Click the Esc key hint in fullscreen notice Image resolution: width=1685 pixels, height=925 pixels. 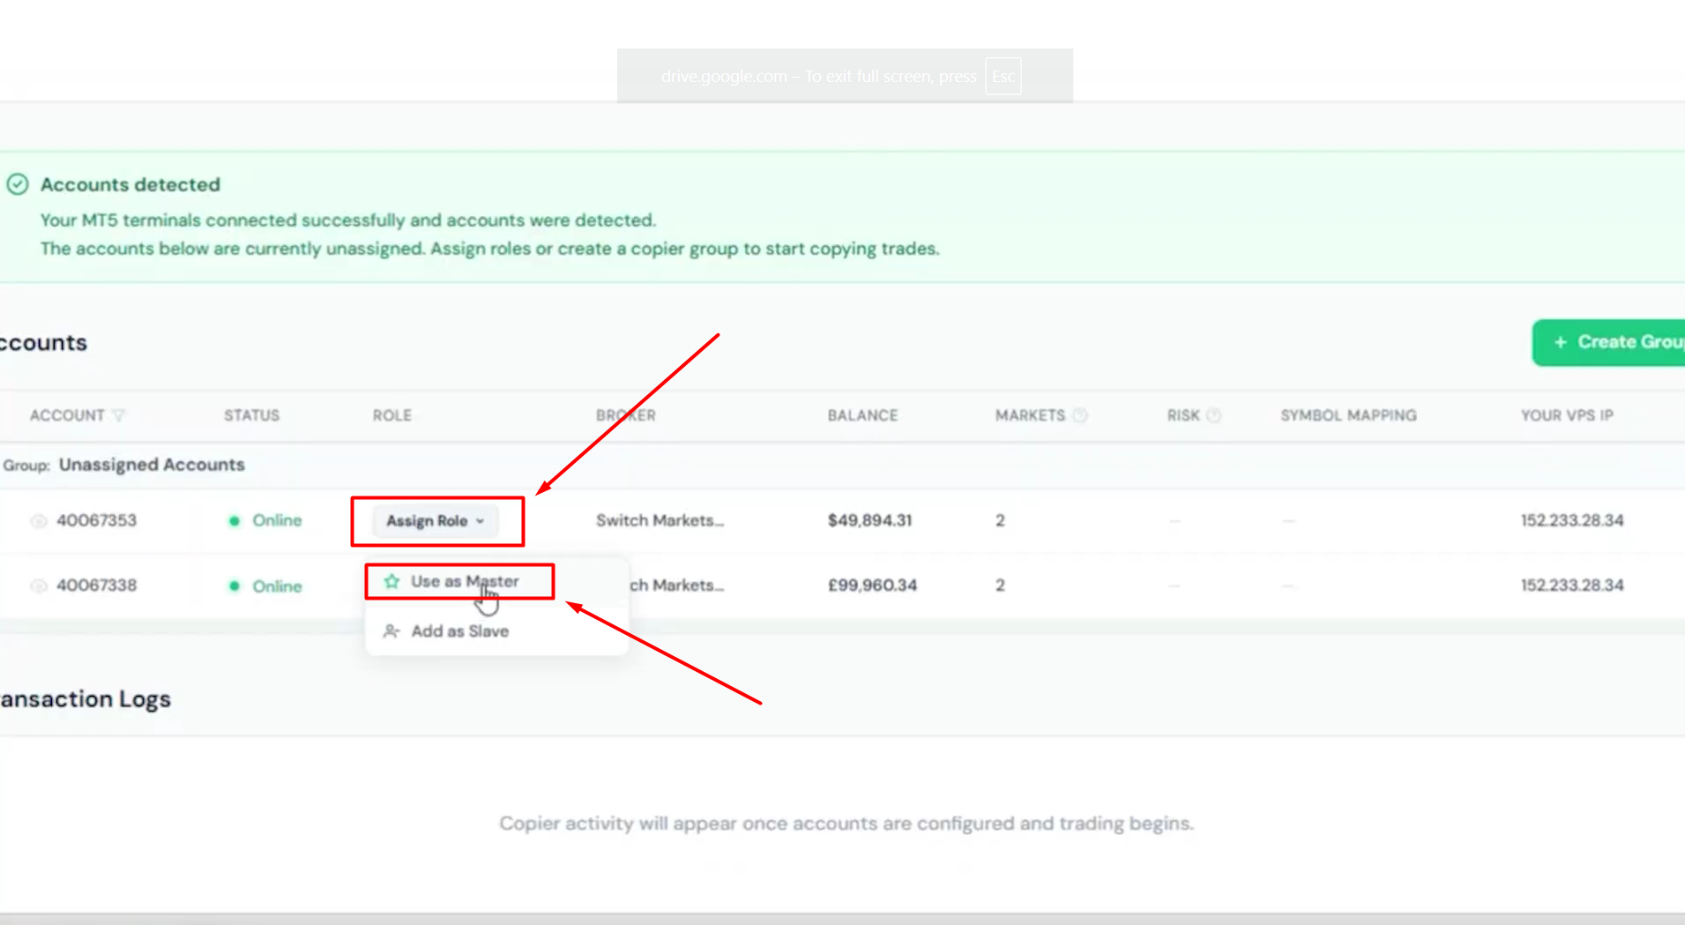[x=1003, y=77]
